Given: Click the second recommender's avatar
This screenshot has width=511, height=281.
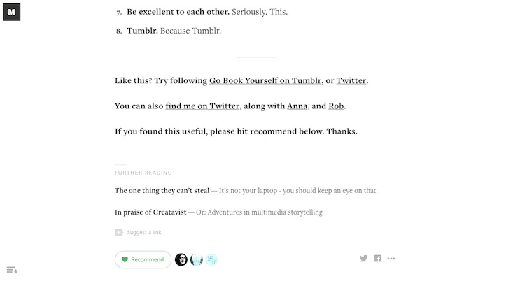Looking at the screenshot, I should click(197, 259).
